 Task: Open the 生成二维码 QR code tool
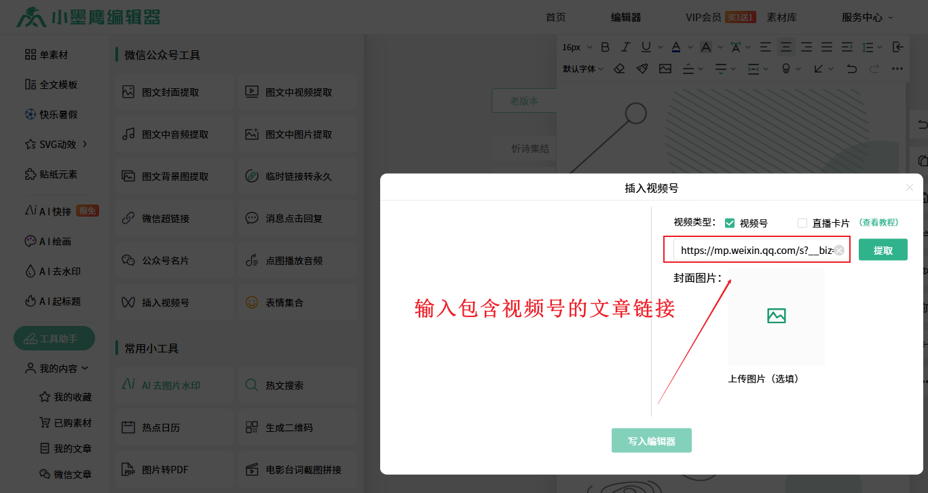pyautogui.click(x=297, y=428)
